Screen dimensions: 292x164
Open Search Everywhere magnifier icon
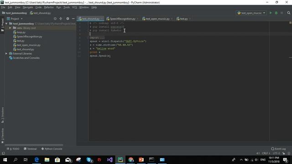tap(289, 13)
